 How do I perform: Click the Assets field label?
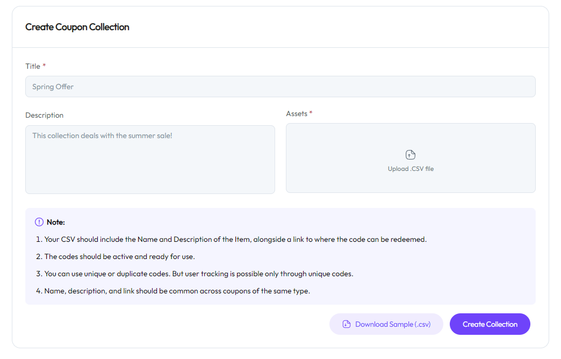click(x=297, y=113)
